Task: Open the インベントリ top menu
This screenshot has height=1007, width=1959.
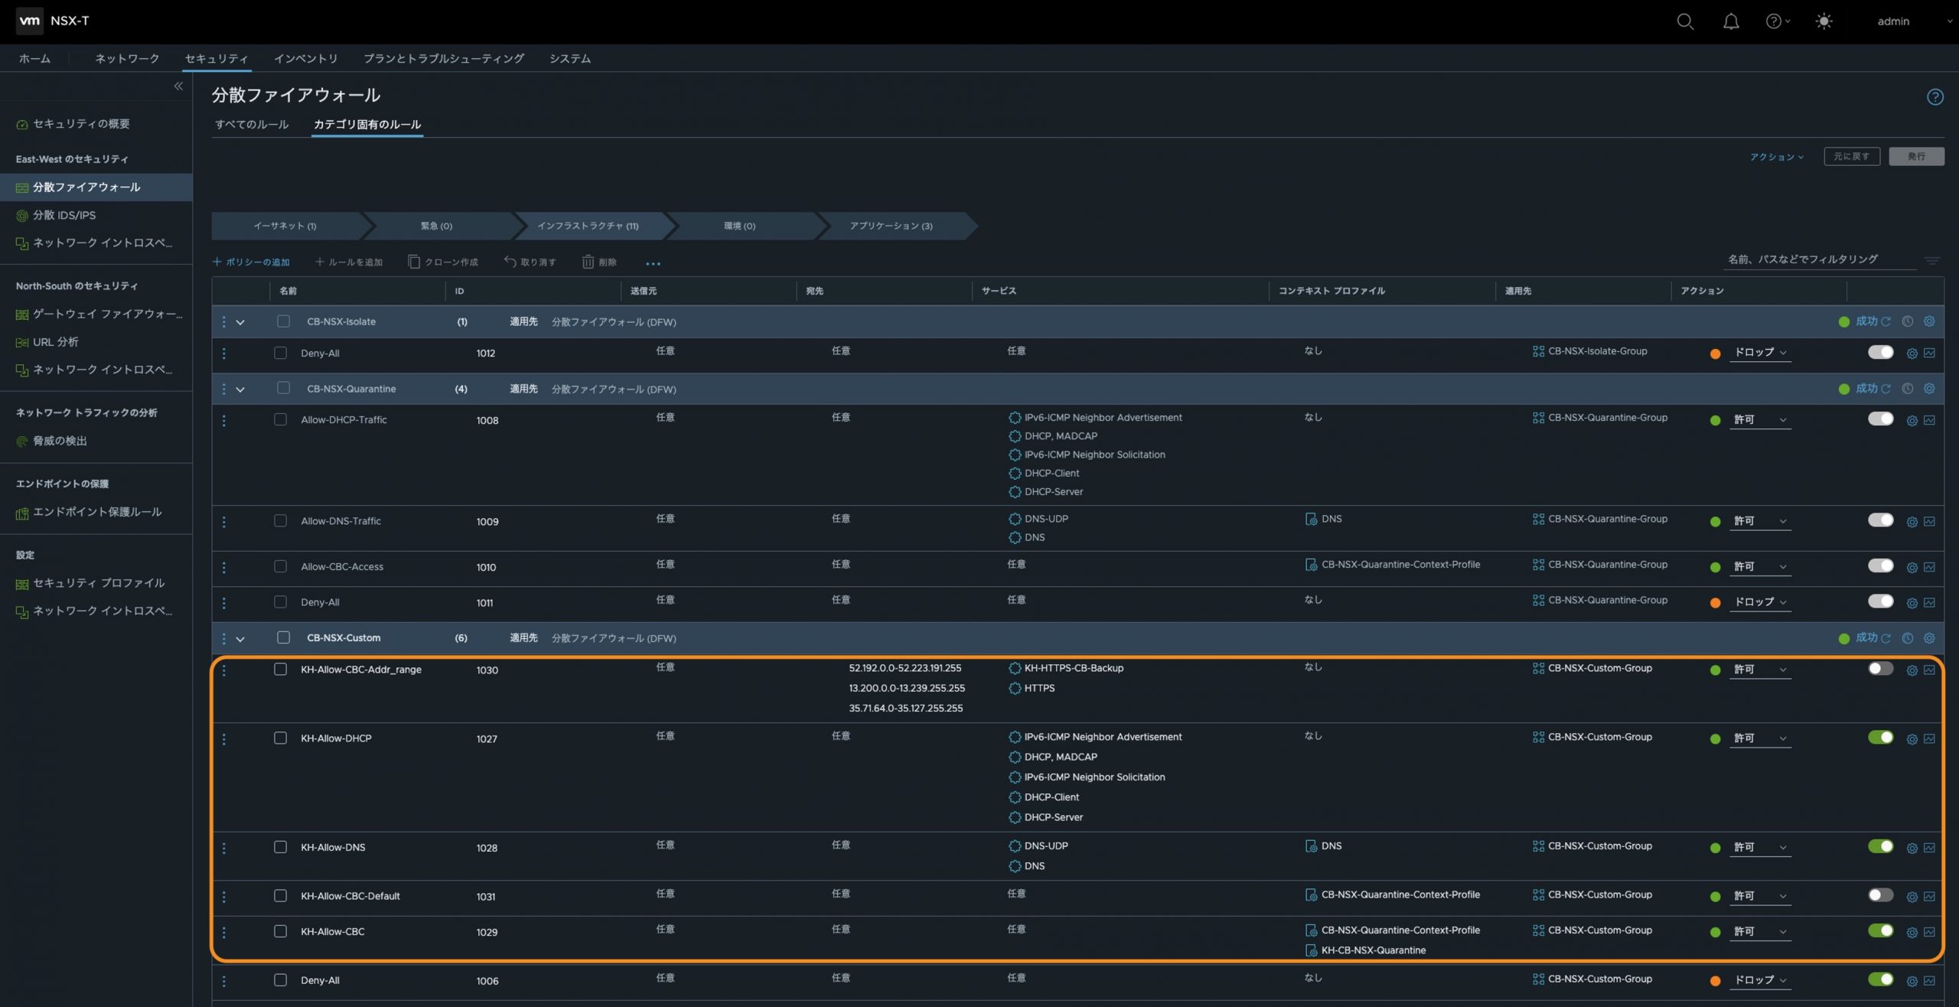Action: pos(305,59)
